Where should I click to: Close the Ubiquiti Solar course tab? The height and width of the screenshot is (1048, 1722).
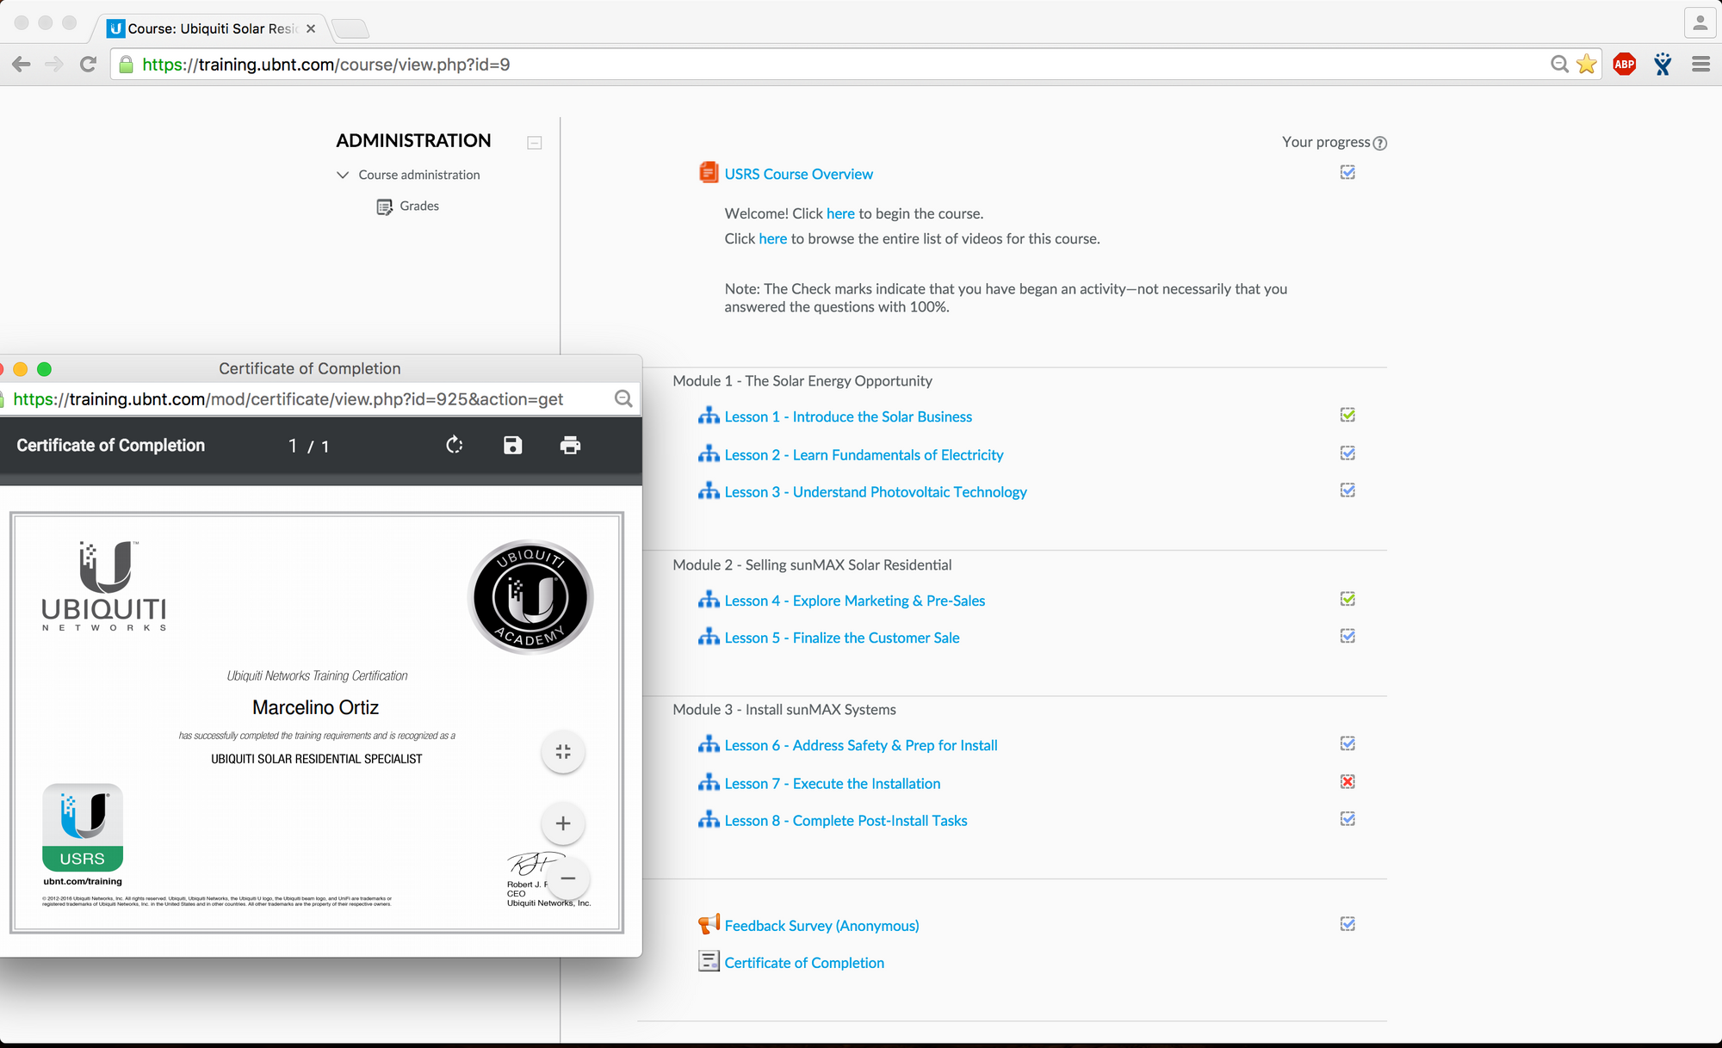311,28
